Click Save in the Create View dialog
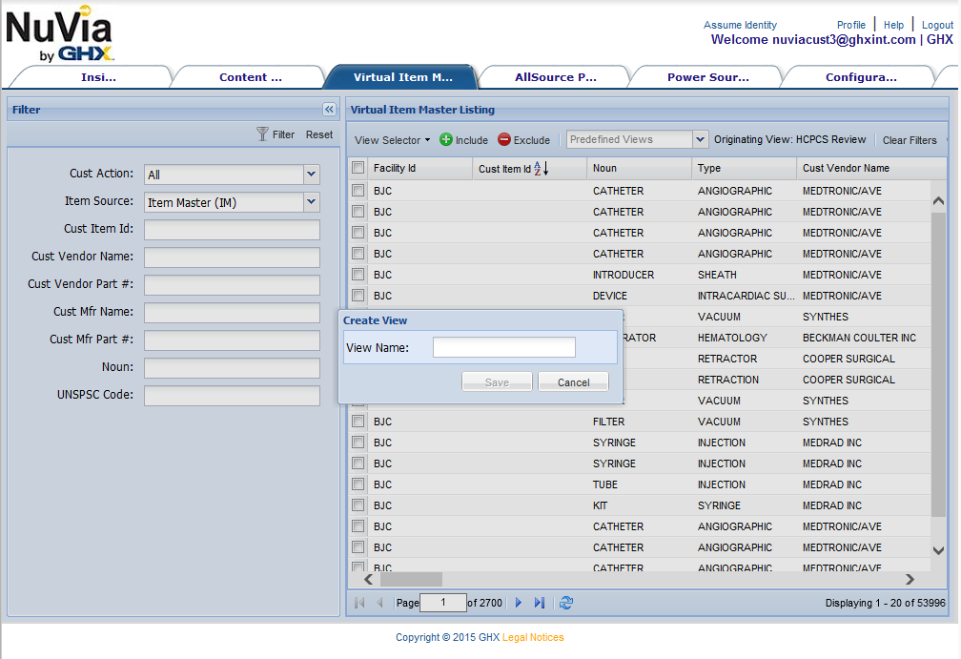The width and height of the screenshot is (961, 659). [x=497, y=381]
